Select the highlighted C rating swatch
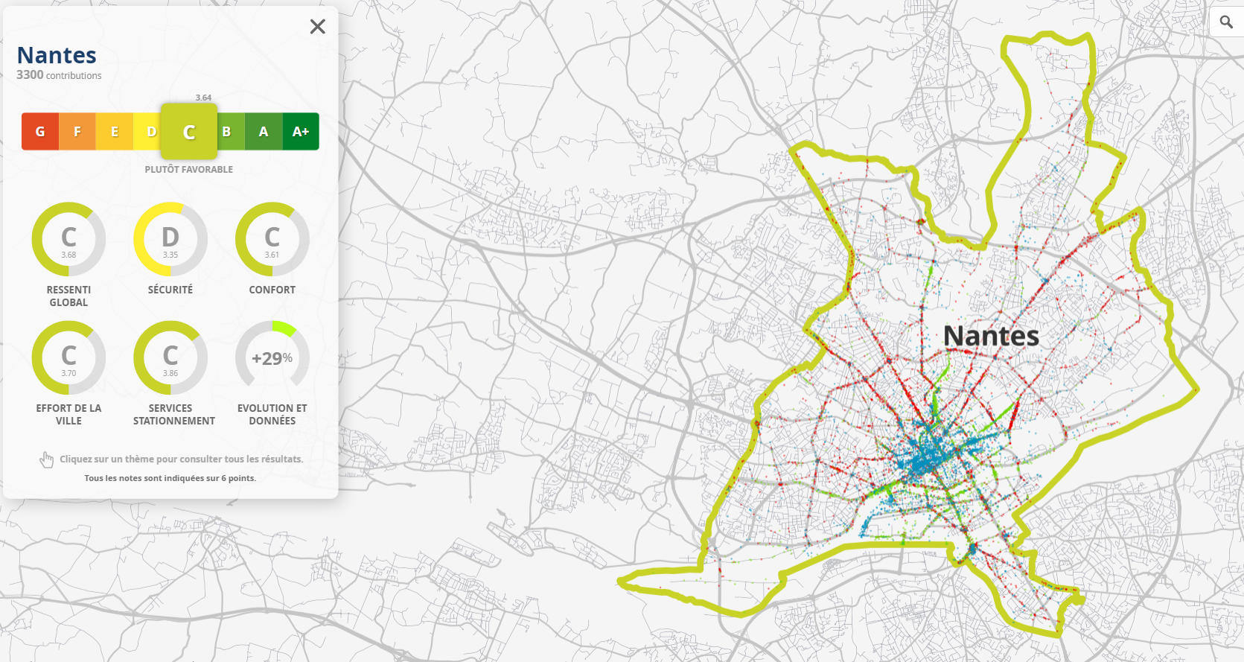 coord(189,132)
